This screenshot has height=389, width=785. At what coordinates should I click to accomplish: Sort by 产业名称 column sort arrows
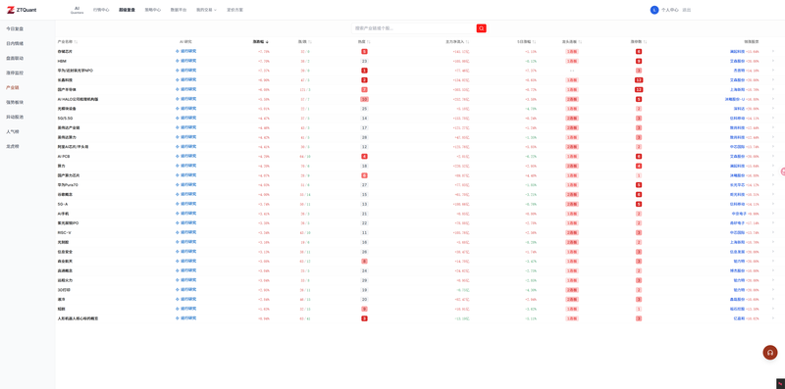coord(77,42)
